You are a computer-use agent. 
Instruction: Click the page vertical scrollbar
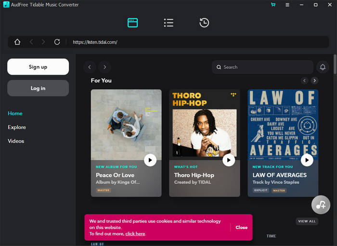pyautogui.click(x=335, y=65)
